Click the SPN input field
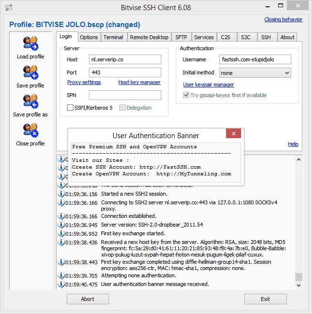Image resolution: width=312 pixels, height=314 pixels. click(x=125, y=95)
